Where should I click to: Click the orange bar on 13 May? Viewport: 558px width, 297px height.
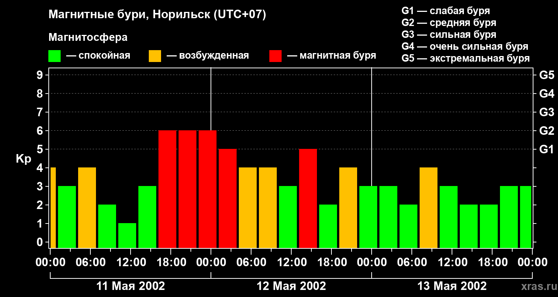tap(429, 208)
